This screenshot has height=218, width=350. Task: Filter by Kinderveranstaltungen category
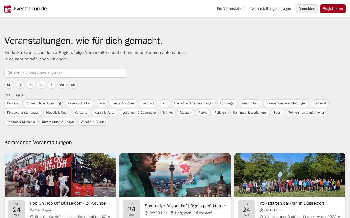click(23, 113)
